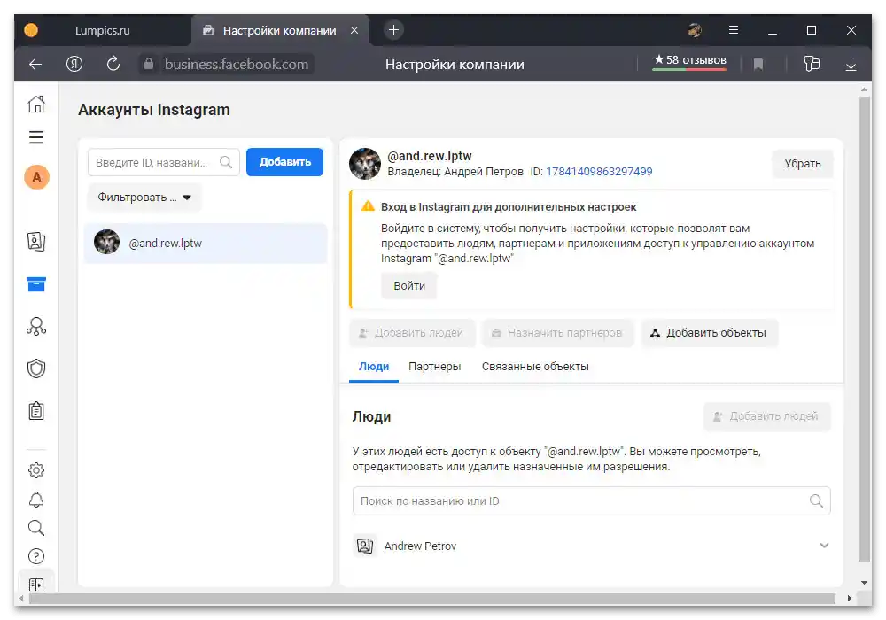This screenshot has width=886, height=620.
Task: Open the help question mark icon
Action: pos(36,557)
